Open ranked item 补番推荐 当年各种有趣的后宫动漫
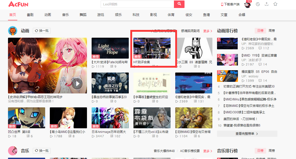The width and height of the screenshot is (296, 159). pyautogui.click(x=250, y=93)
